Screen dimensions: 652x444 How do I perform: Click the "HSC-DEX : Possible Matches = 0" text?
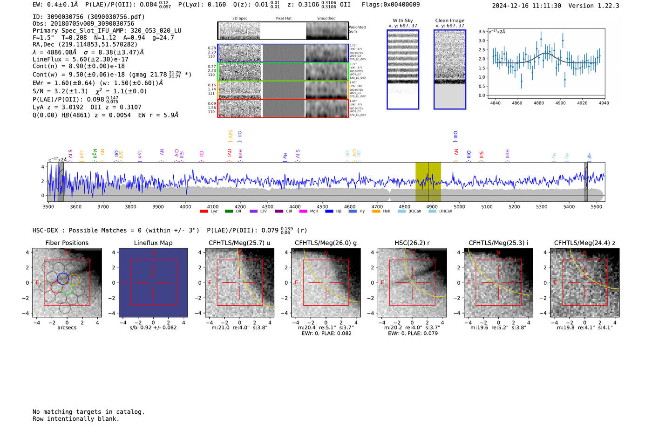coord(87,231)
